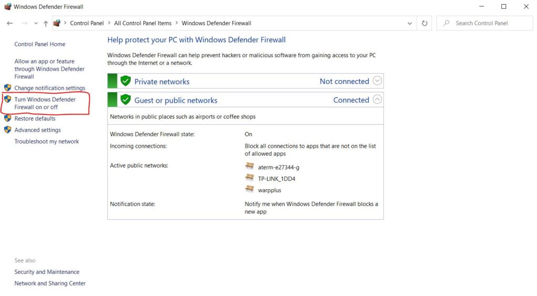Open the address bar history dropdown
Image resolution: width=537 pixels, height=296 pixels.
pos(410,23)
